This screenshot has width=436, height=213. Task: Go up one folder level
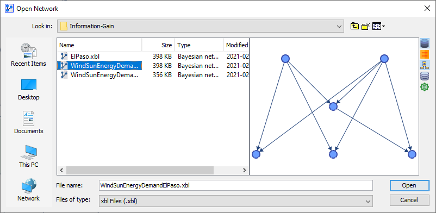354,26
